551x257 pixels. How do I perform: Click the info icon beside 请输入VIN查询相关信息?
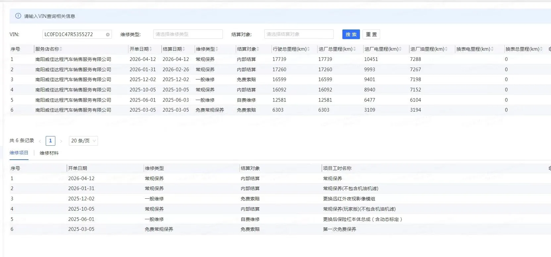coord(18,16)
